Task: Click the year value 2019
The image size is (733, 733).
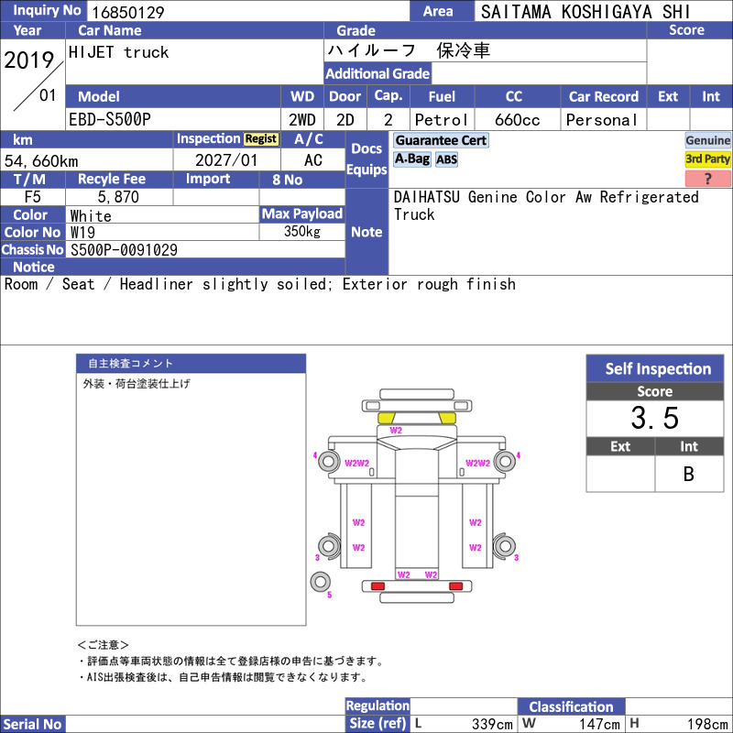Action: point(29,60)
